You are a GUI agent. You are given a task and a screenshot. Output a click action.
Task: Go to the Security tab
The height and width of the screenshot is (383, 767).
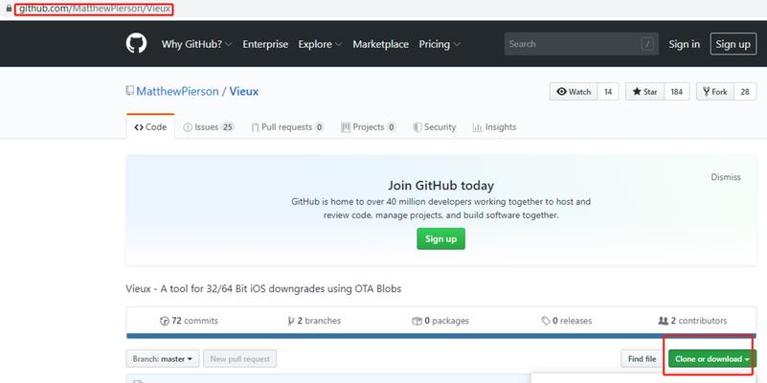pyautogui.click(x=435, y=127)
